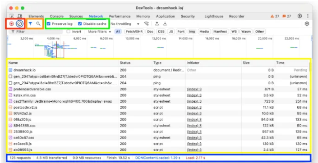
Task: Filter requests by Wasm type
Action: pos(246,32)
